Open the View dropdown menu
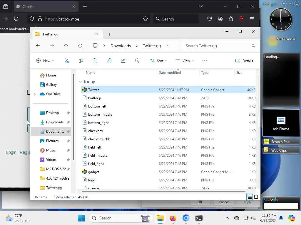The image size is (301, 225). (185, 61)
